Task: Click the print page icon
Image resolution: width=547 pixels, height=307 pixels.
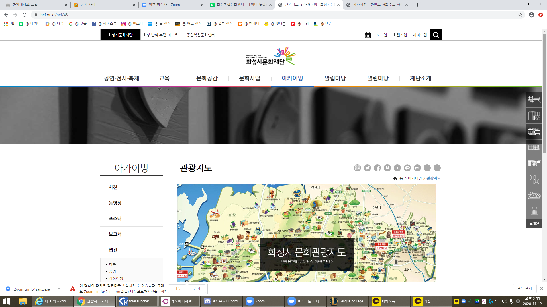Action: click(417, 168)
